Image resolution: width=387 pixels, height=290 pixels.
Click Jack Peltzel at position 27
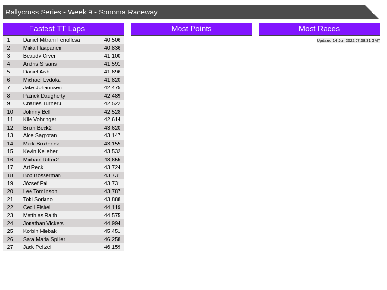(37, 247)
